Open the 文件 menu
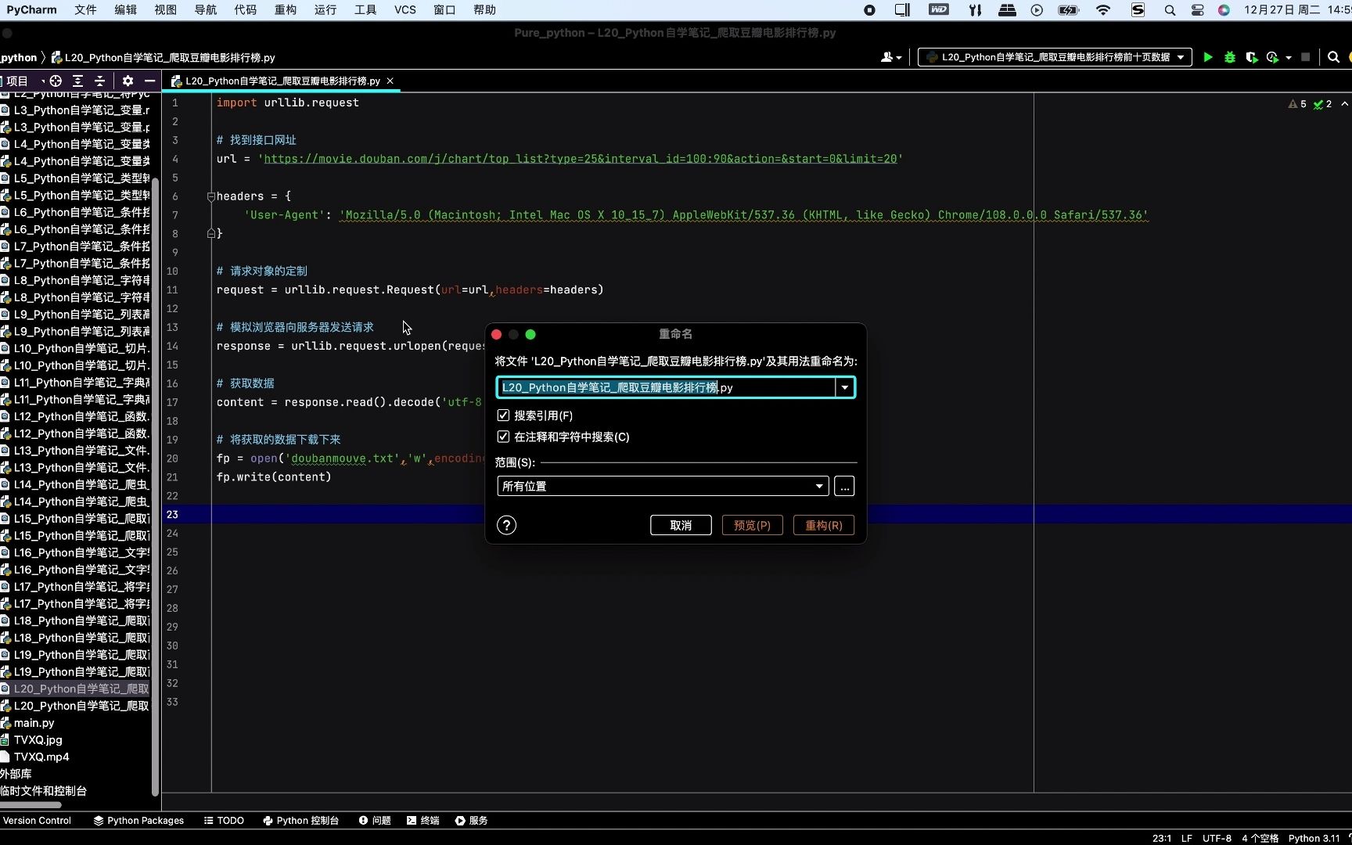This screenshot has width=1352, height=845. click(85, 10)
